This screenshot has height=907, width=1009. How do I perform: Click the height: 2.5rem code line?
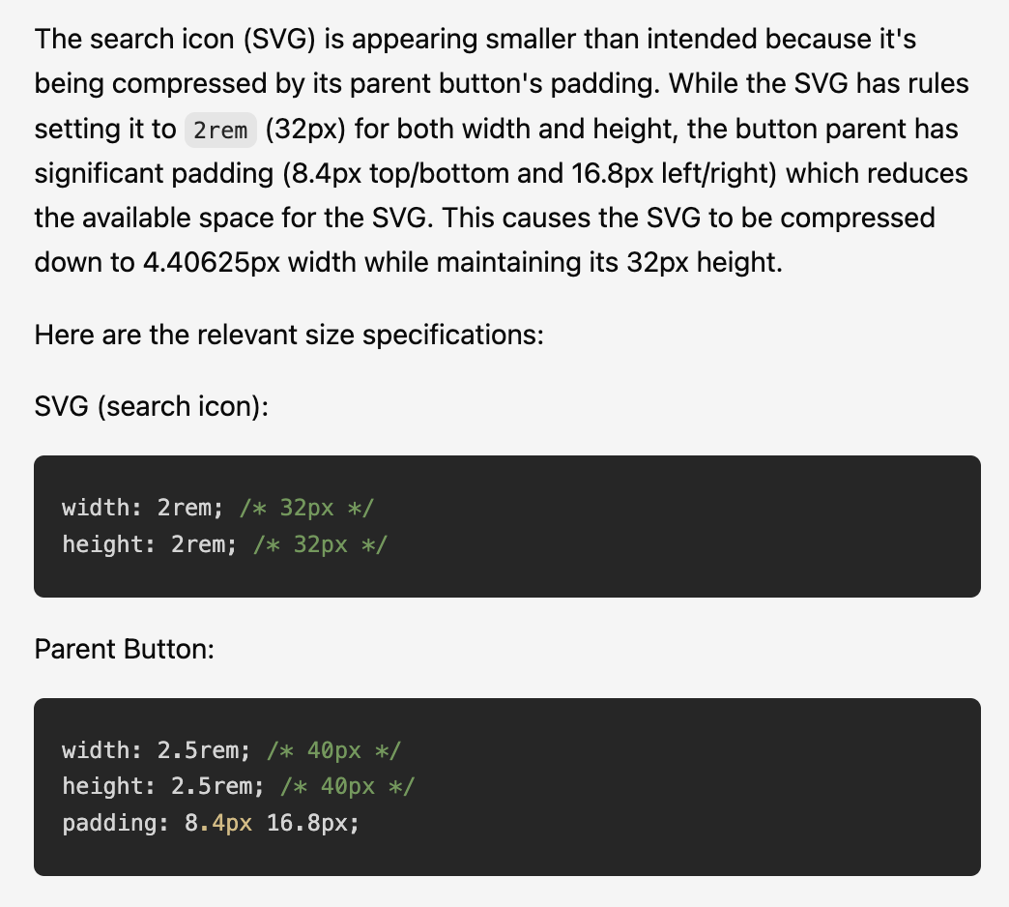[x=162, y=787]
